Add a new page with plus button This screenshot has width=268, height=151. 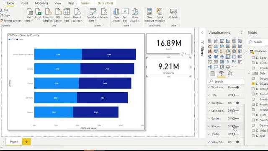[x=26, y=142]
